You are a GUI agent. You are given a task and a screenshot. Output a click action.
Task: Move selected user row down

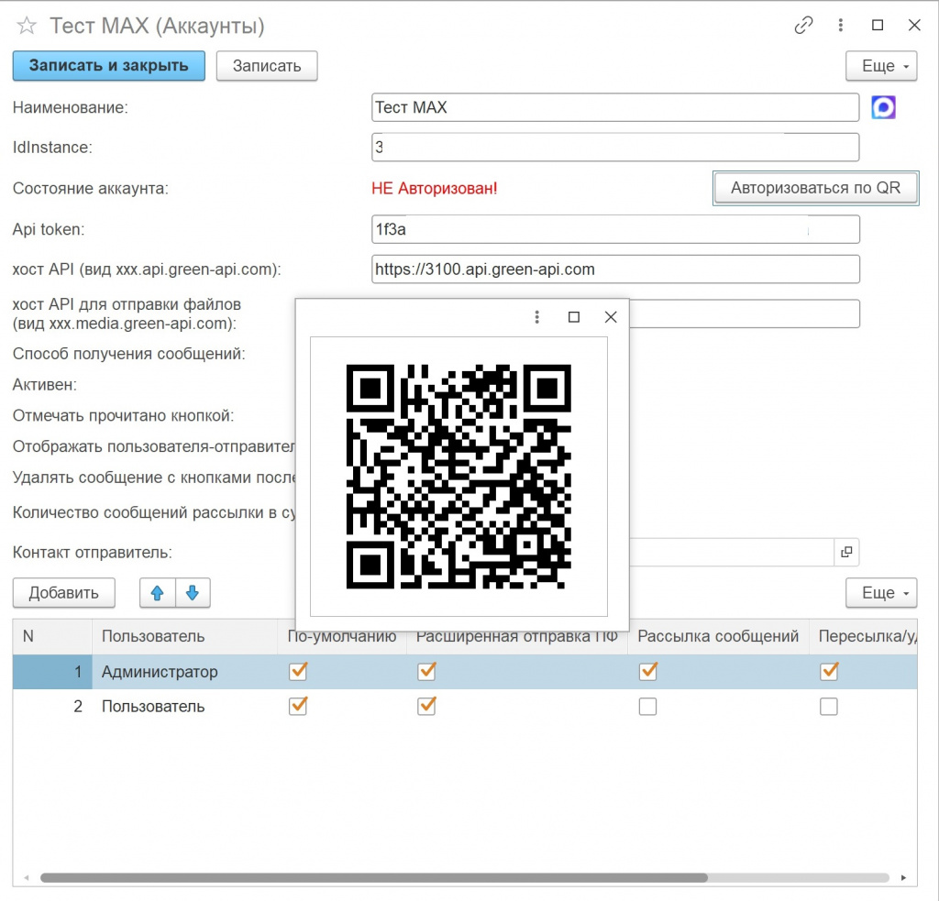pos(193,593)
